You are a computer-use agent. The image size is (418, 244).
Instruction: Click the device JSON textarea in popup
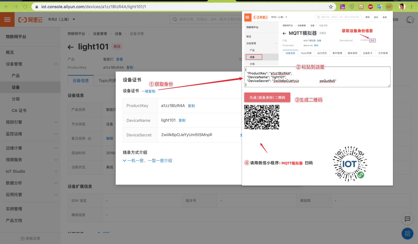pos(317,77)
